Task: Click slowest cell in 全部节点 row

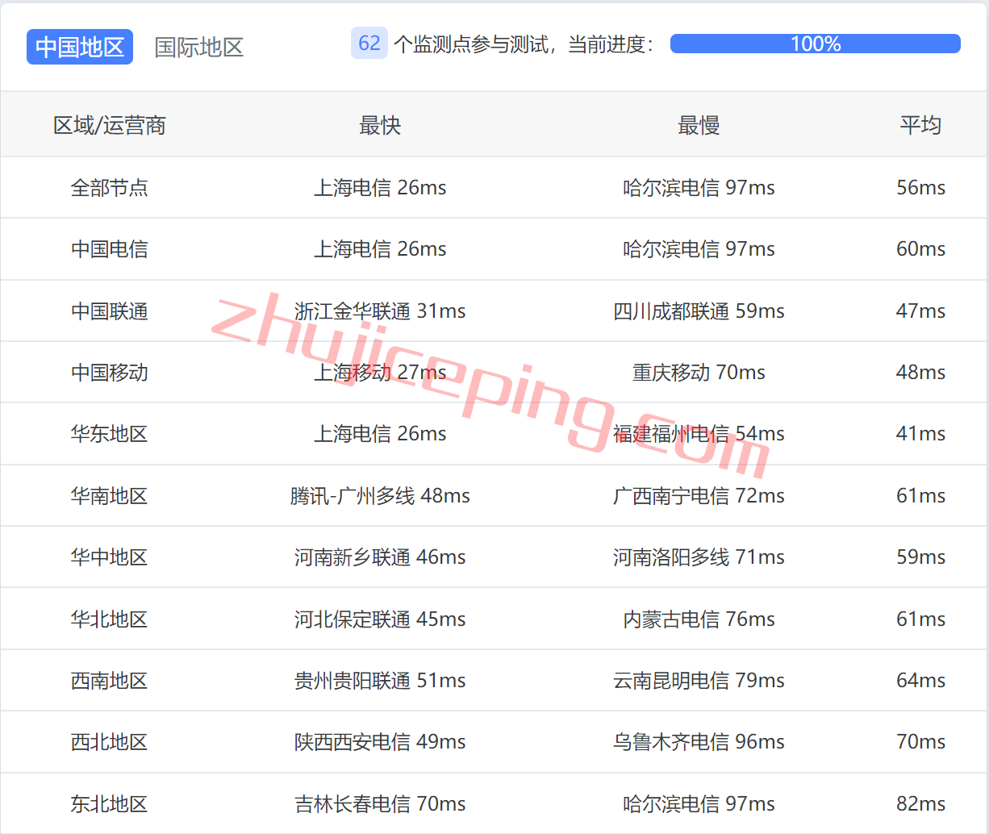Action: (699, 187)
